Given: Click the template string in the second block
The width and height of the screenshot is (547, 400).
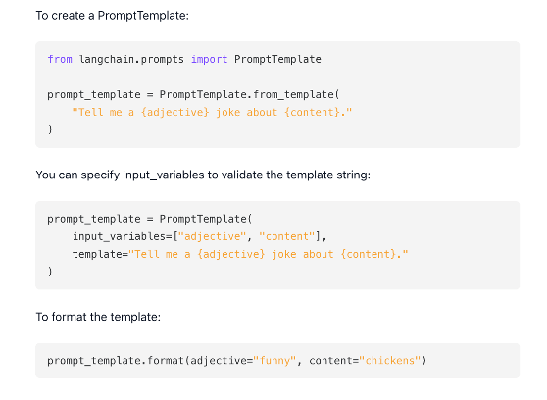Looking at the screenshot, I should pos(269,254).
